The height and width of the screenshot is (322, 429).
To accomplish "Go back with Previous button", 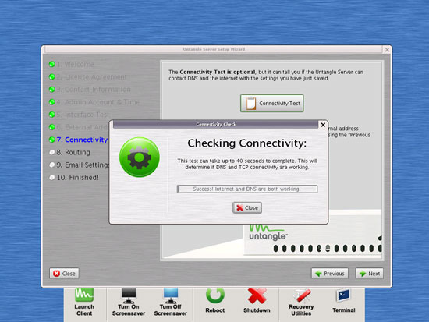I will tap(330, 274).
